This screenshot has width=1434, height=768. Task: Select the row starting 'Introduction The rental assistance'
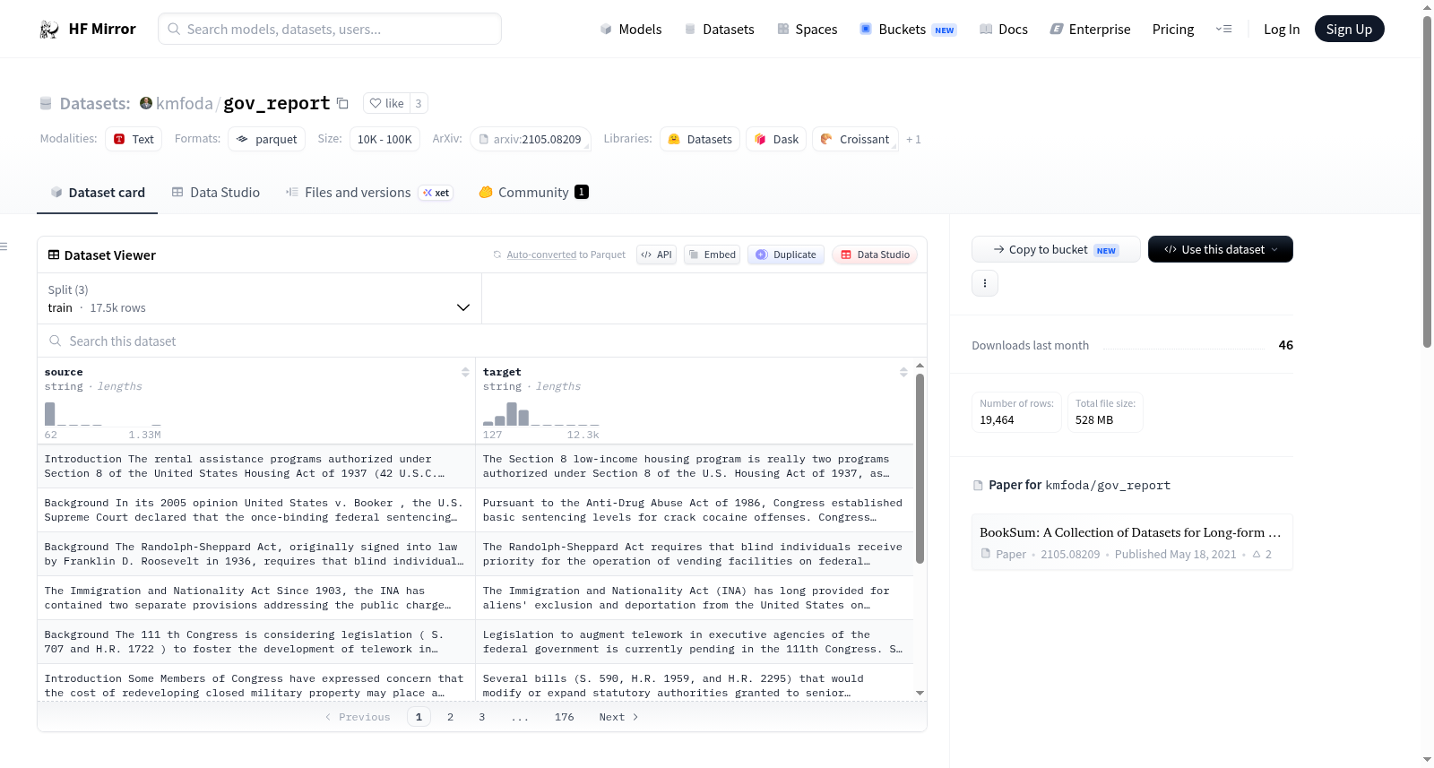(475, 466)
